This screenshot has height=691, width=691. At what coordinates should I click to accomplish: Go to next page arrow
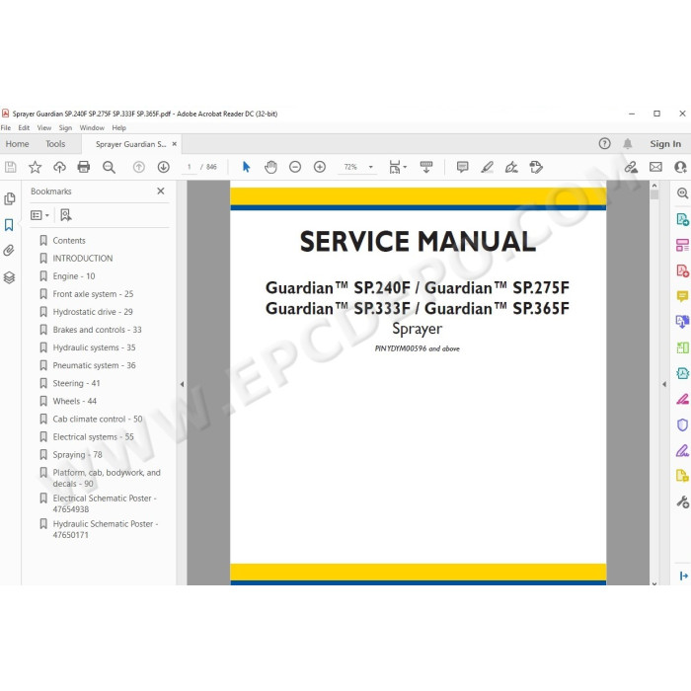pyautogui.click(x=164, y=167)
